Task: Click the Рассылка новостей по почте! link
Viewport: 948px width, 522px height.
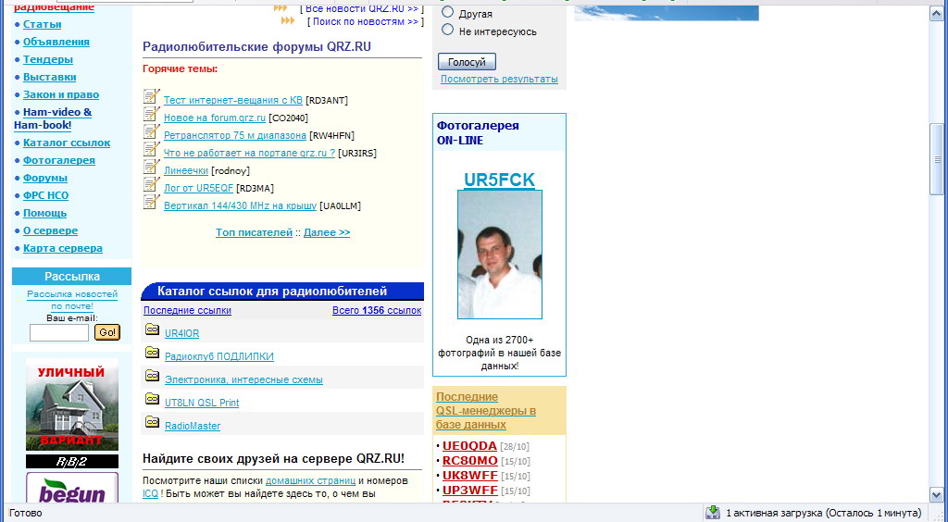Action: (72, 300)
